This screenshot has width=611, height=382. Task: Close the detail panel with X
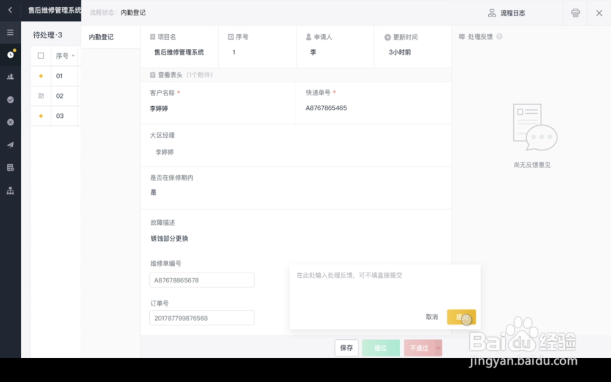pyautogui.click(x=599, y=13)
